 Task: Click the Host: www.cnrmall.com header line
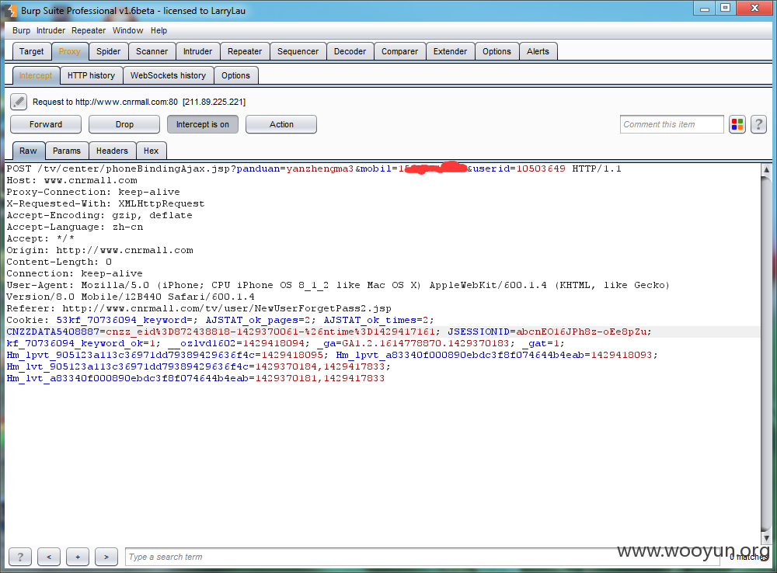tap(71, 180)
